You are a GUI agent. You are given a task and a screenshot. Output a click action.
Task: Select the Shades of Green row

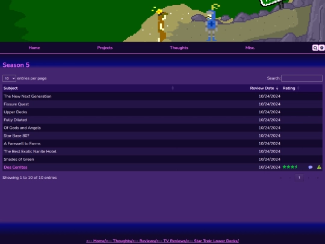tap(162, 159)
